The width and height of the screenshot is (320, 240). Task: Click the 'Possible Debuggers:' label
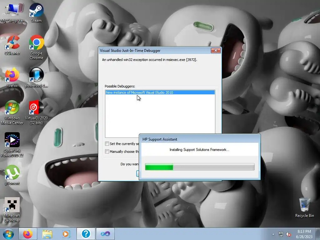click(x=120, y=86)
